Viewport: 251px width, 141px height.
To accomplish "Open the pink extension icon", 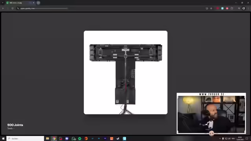I will (x=227, y=8).
